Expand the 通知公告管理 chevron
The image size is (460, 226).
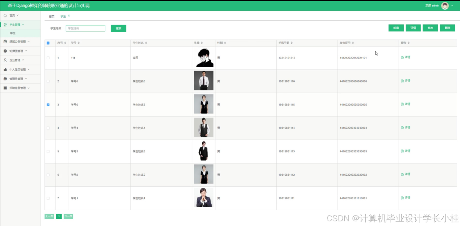29,42
